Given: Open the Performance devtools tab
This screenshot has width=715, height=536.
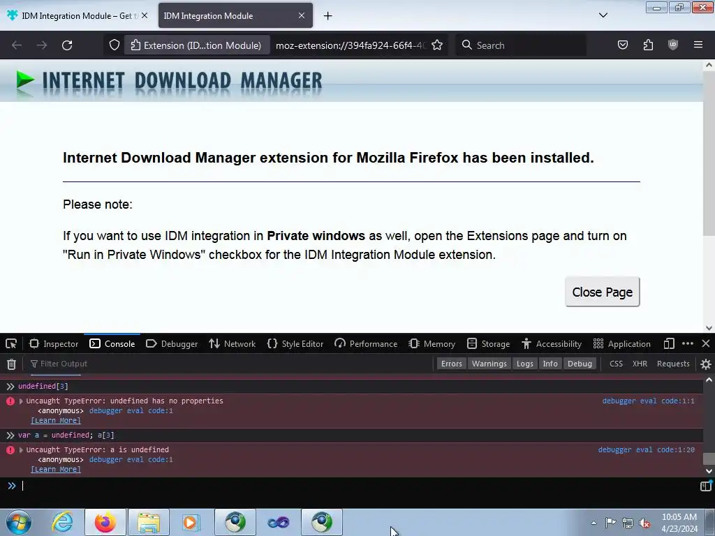Looking at the screenshot, I should pos(366,343).
